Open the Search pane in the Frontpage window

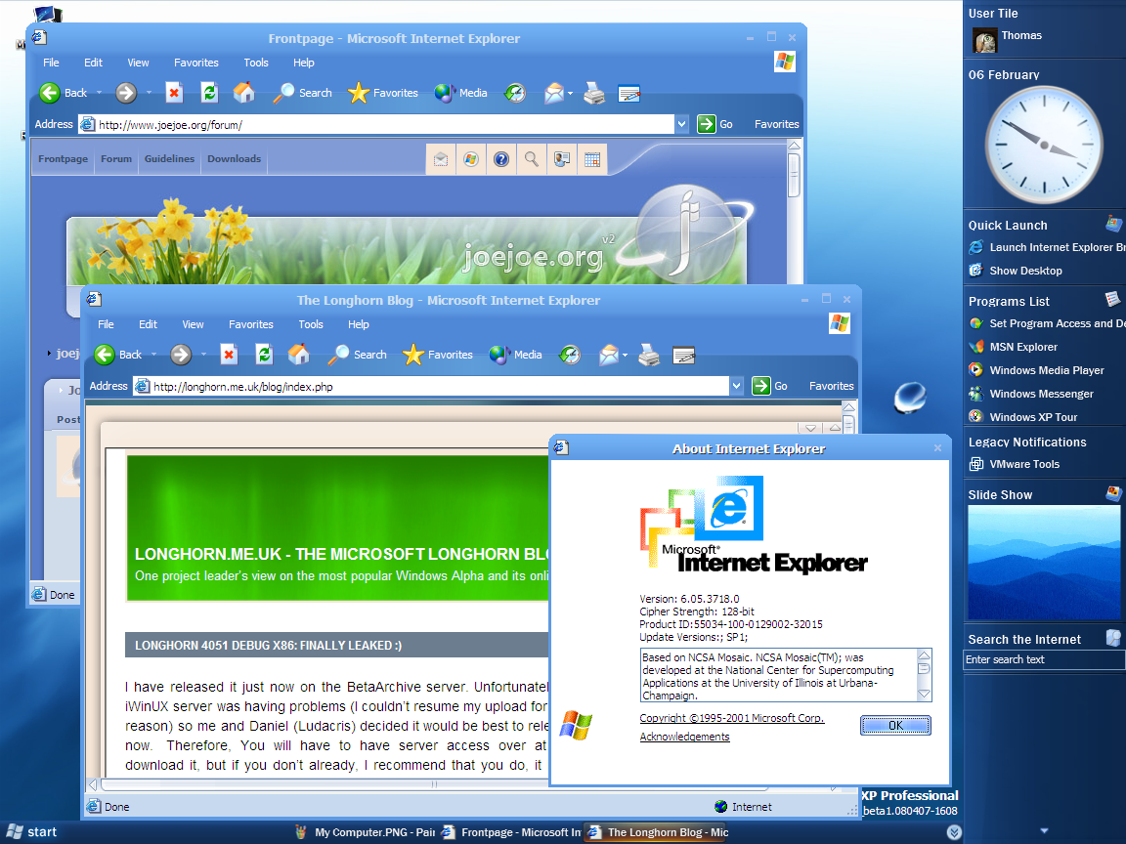pos(302,93)
